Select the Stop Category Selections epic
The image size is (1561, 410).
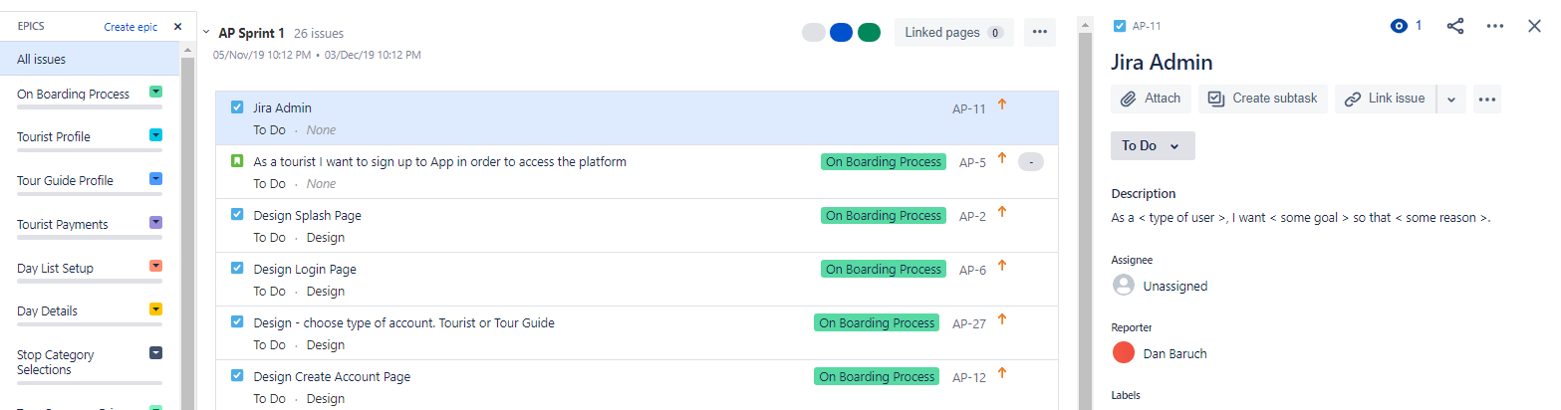[56, 361]
